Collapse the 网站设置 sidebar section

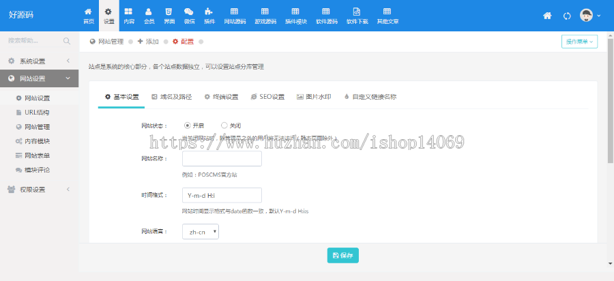pos(39,78)
